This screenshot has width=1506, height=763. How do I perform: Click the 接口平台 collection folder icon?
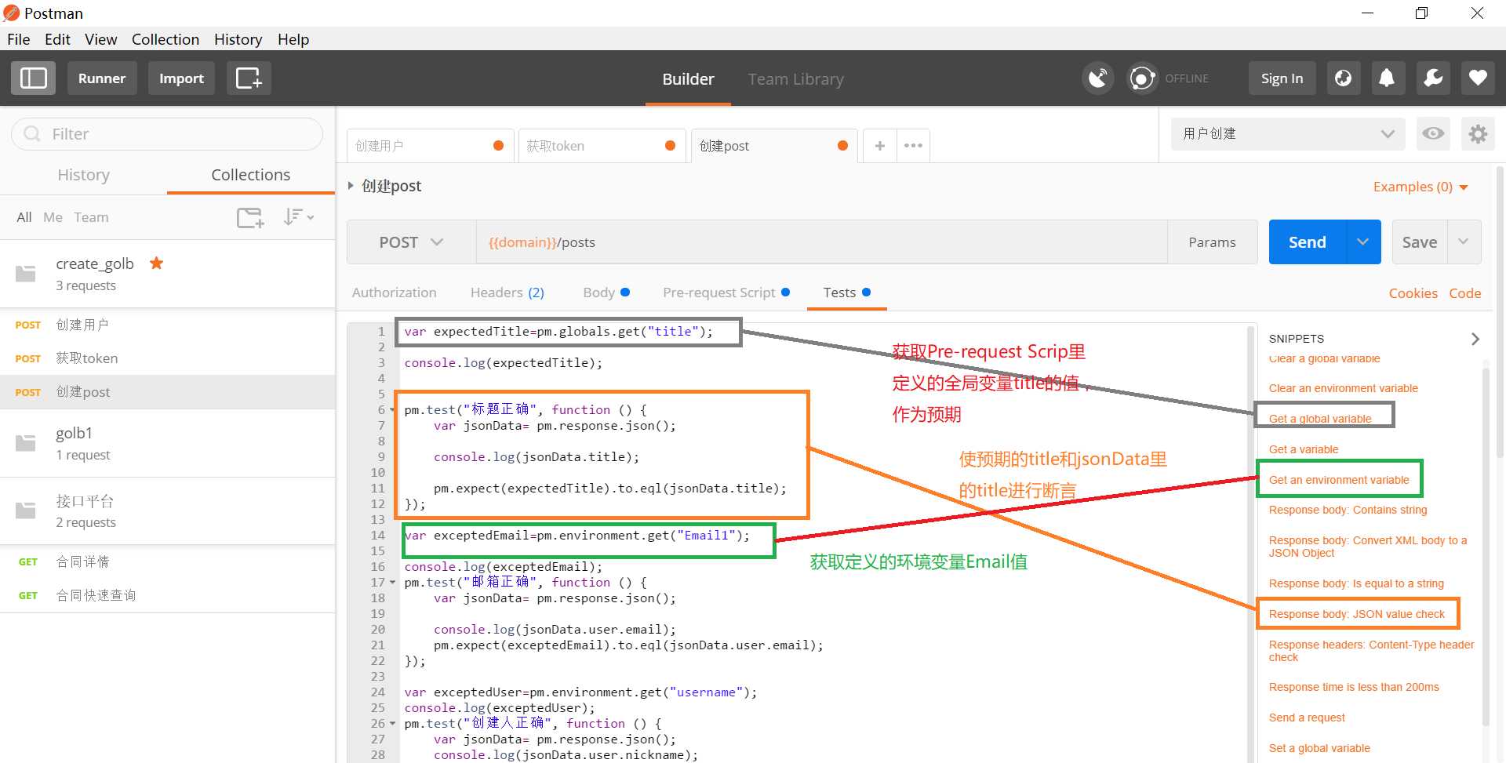click(26, 510)
